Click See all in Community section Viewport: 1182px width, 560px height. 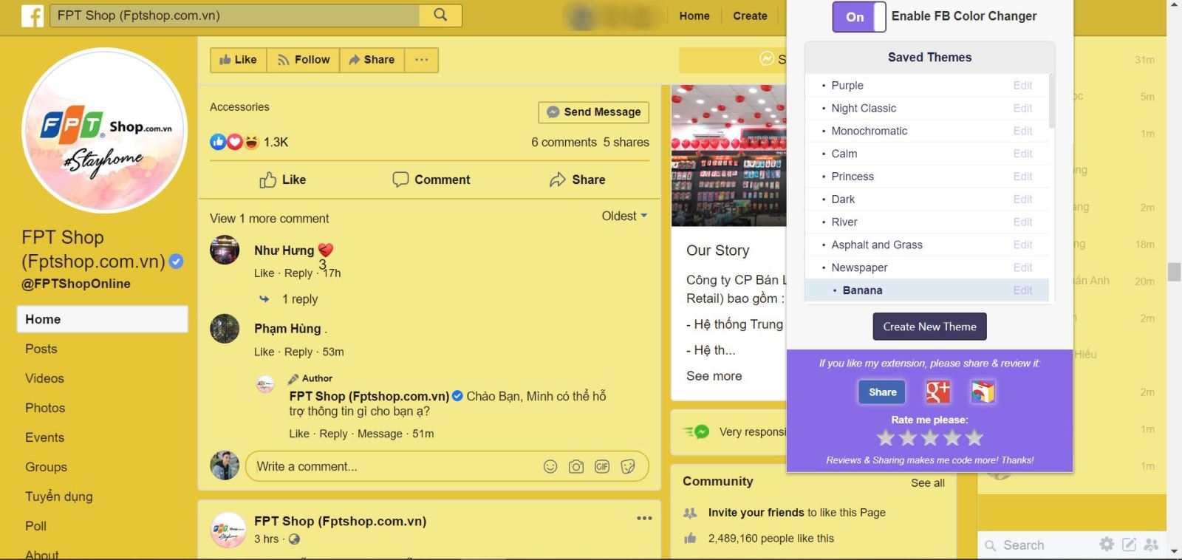coord(927,482)
